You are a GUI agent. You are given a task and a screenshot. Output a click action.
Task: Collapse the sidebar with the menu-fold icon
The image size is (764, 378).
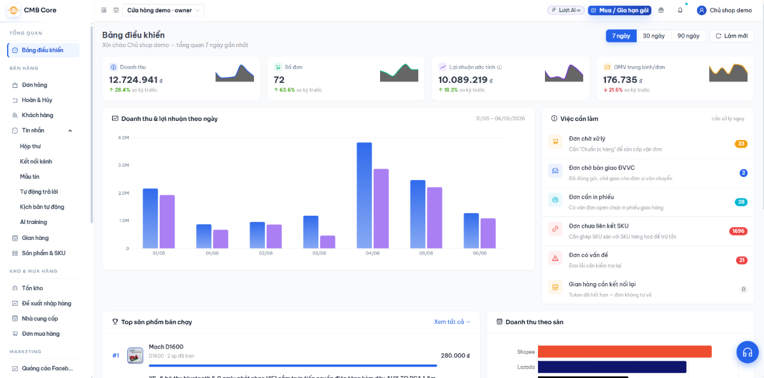pos(104,10)
